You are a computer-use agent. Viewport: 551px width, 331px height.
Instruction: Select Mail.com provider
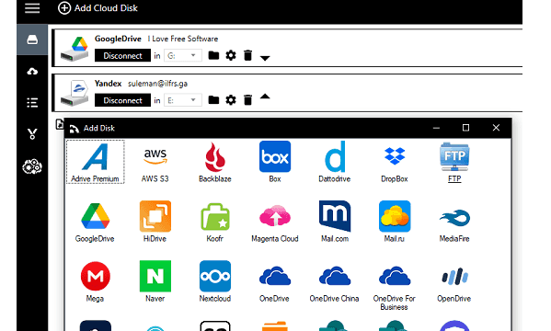tap(335, 222)
